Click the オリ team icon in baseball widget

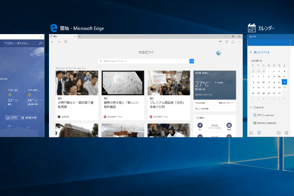[x=200, y=125]
